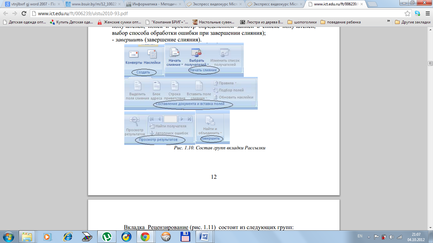This screenshot has height=243, width=433.
Task: Click the Show desktop strip beside the clock
Action: pos(431,236)
